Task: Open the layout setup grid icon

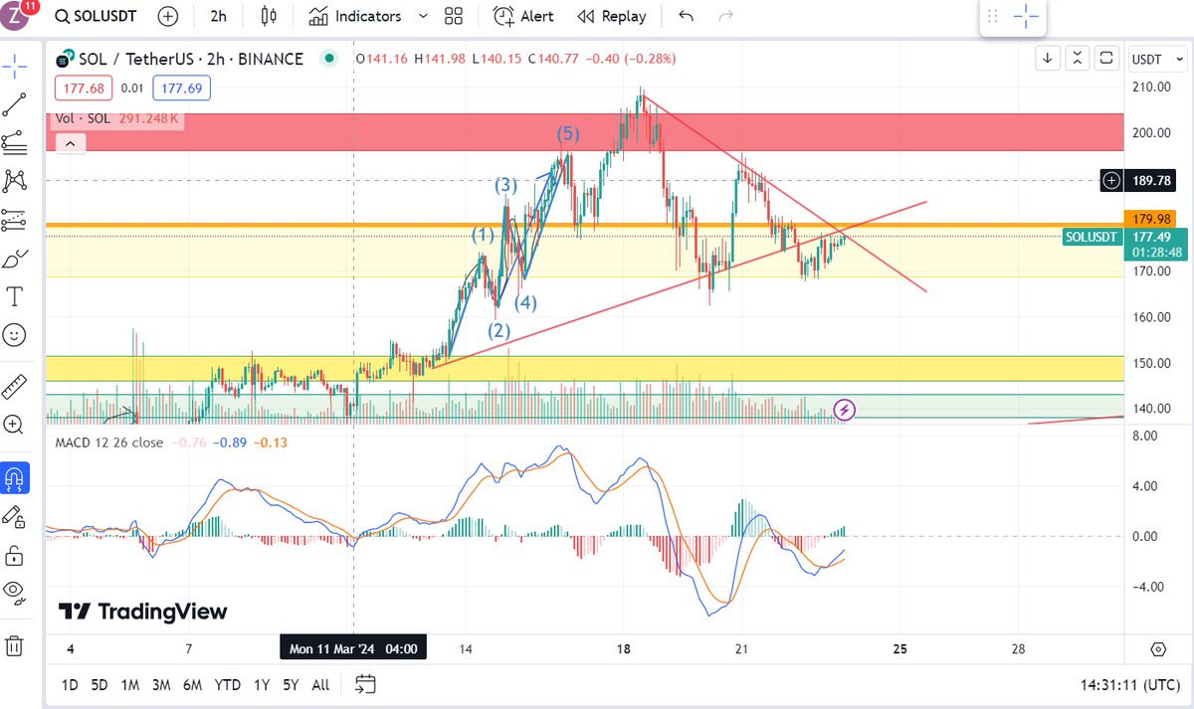Action: tap(454, 16)
